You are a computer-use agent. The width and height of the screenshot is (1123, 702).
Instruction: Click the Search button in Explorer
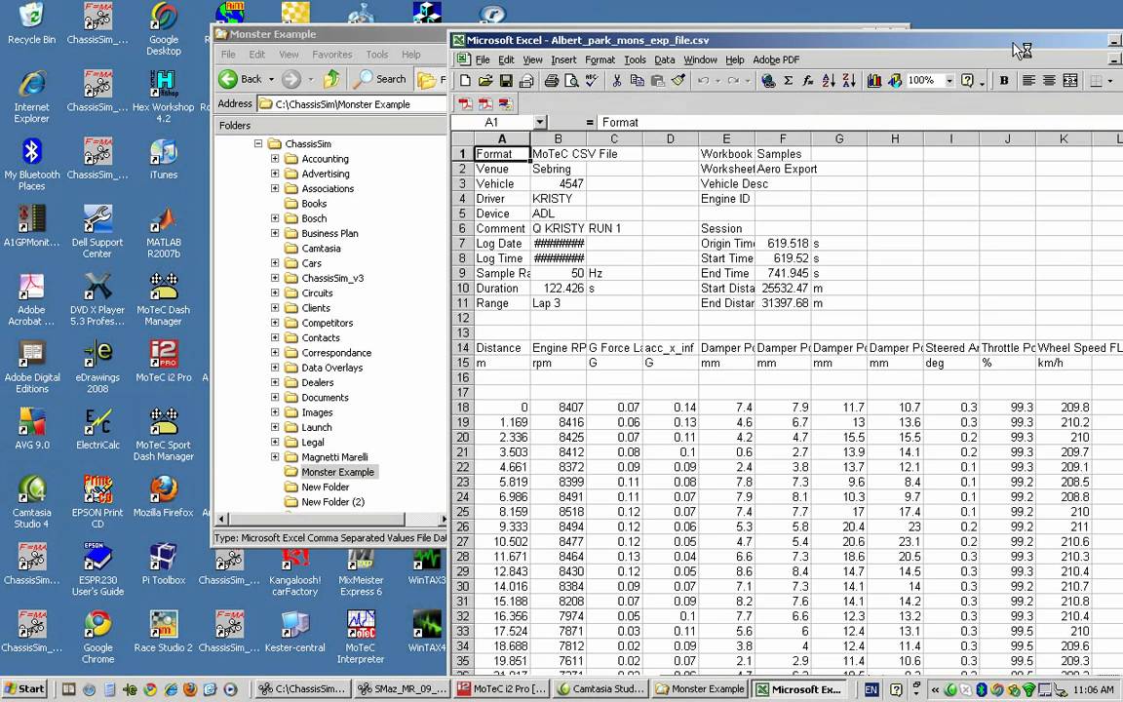point(380,80)
